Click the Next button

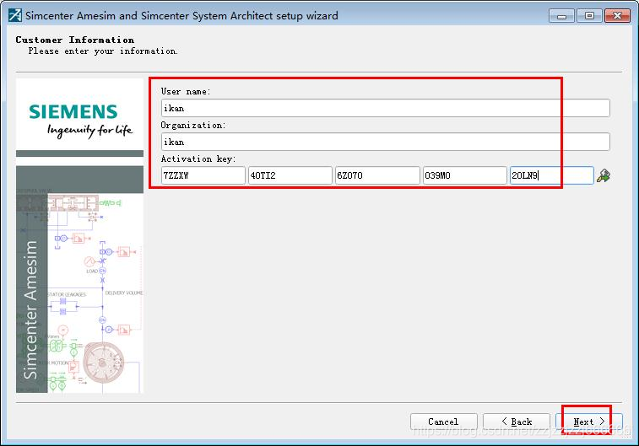coord(589,422)
